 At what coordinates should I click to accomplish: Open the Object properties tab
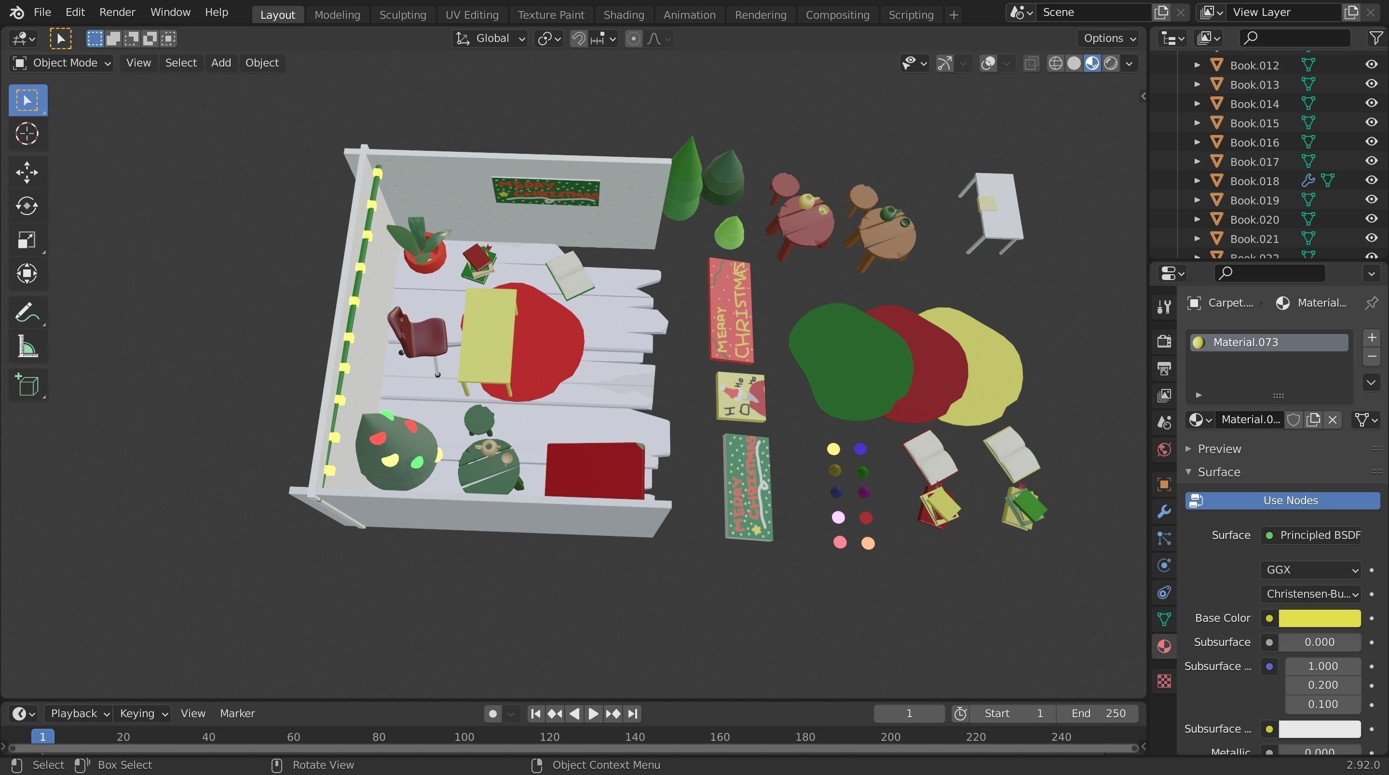(1164, 484)
